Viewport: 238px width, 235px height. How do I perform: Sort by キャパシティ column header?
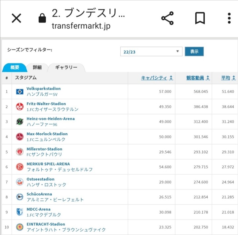click(157, 78)
